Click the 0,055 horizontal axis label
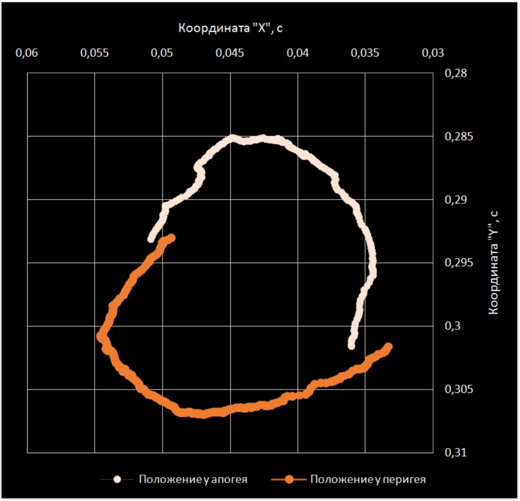The height and width of the screenshot is (501, 520). (x=94, y=53)
